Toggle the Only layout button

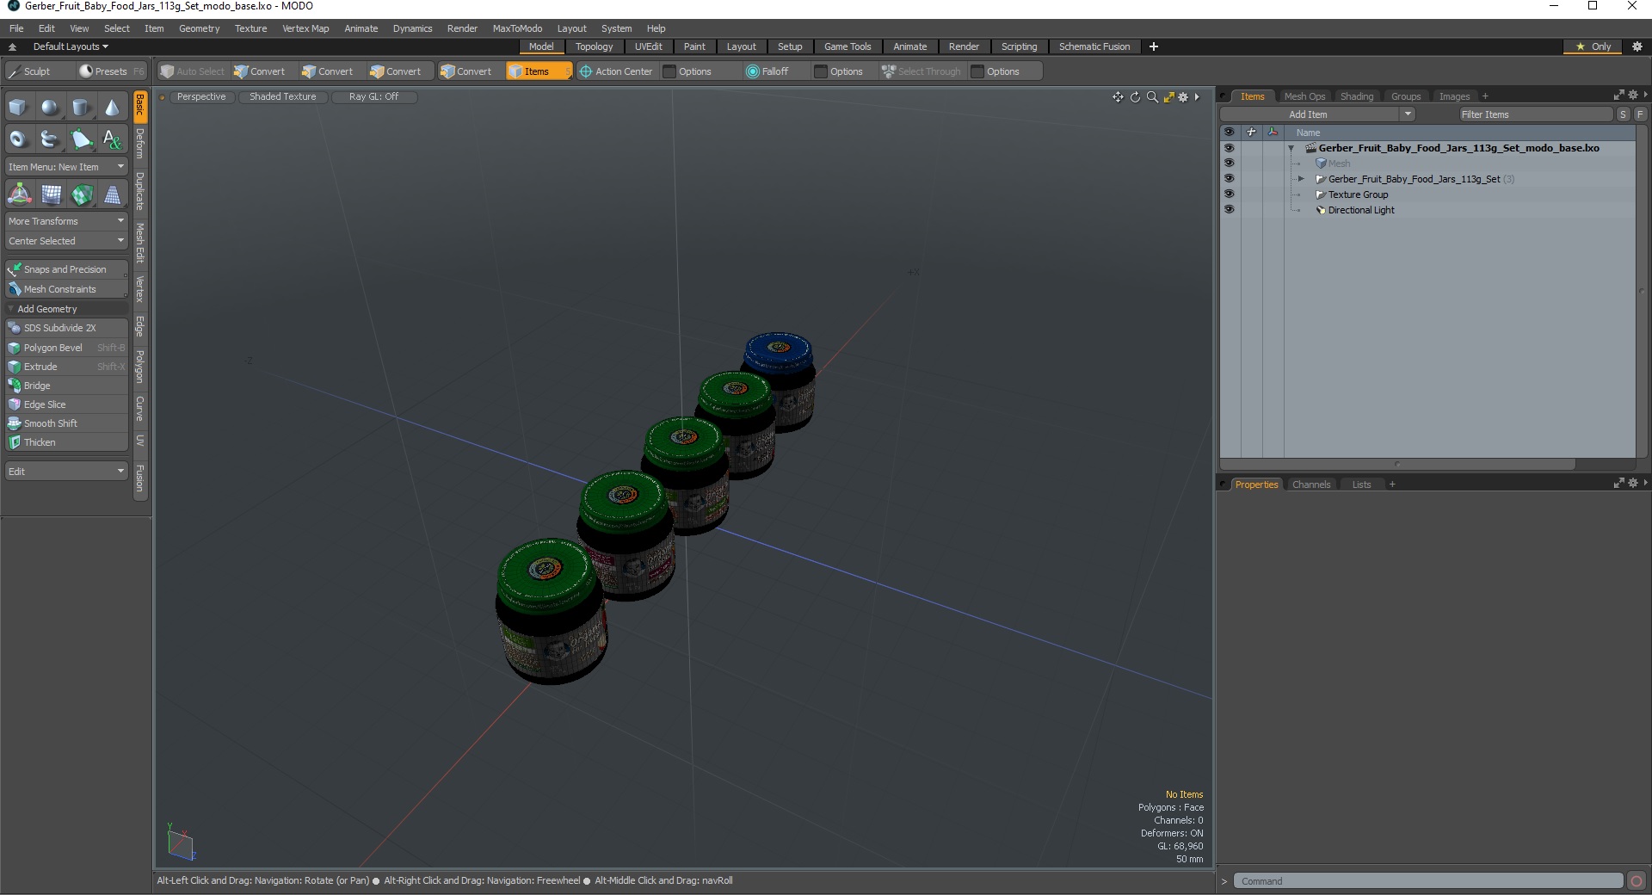pos(1593,46)
